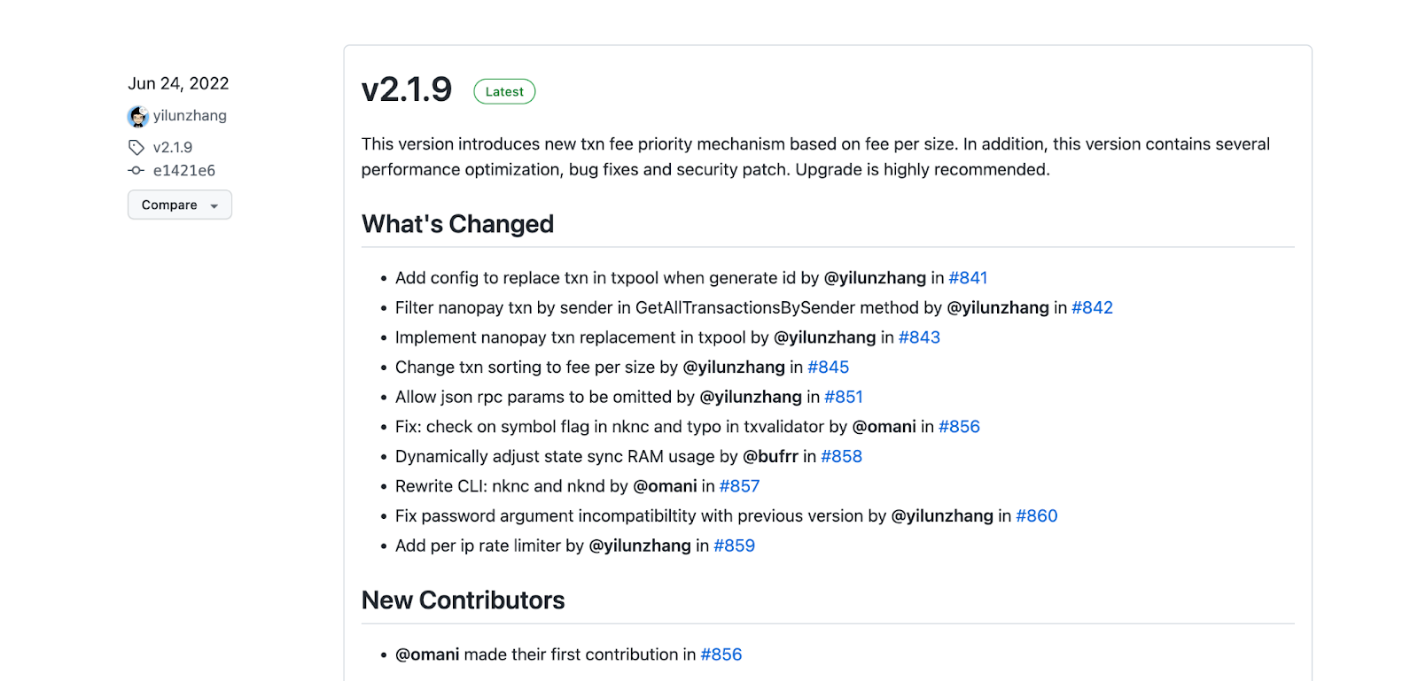Go to pull request #851

point(844,397)
